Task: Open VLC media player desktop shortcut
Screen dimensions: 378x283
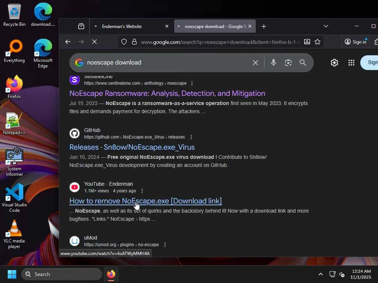Action: point(14,234)
